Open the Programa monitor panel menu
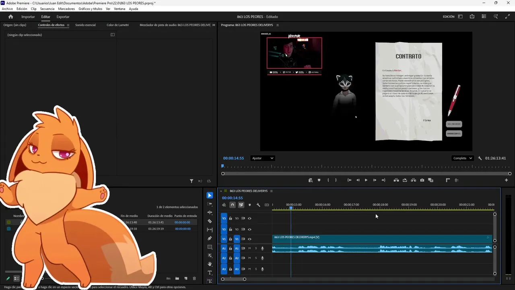 (x=277, y=25)
